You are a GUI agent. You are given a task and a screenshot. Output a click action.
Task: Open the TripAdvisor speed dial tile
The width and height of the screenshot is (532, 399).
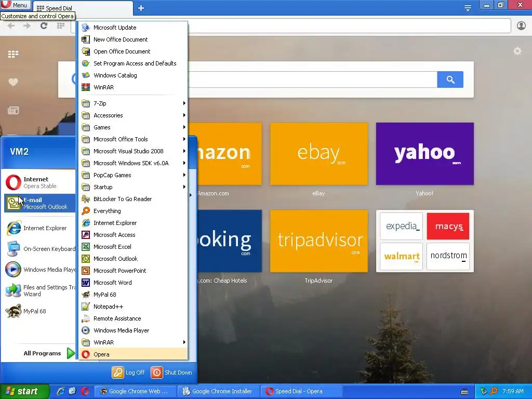pos(319,241)
